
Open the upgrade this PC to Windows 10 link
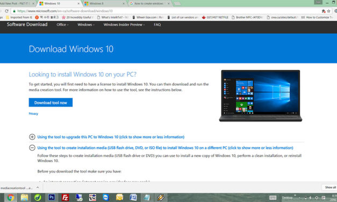coord(111,137)
